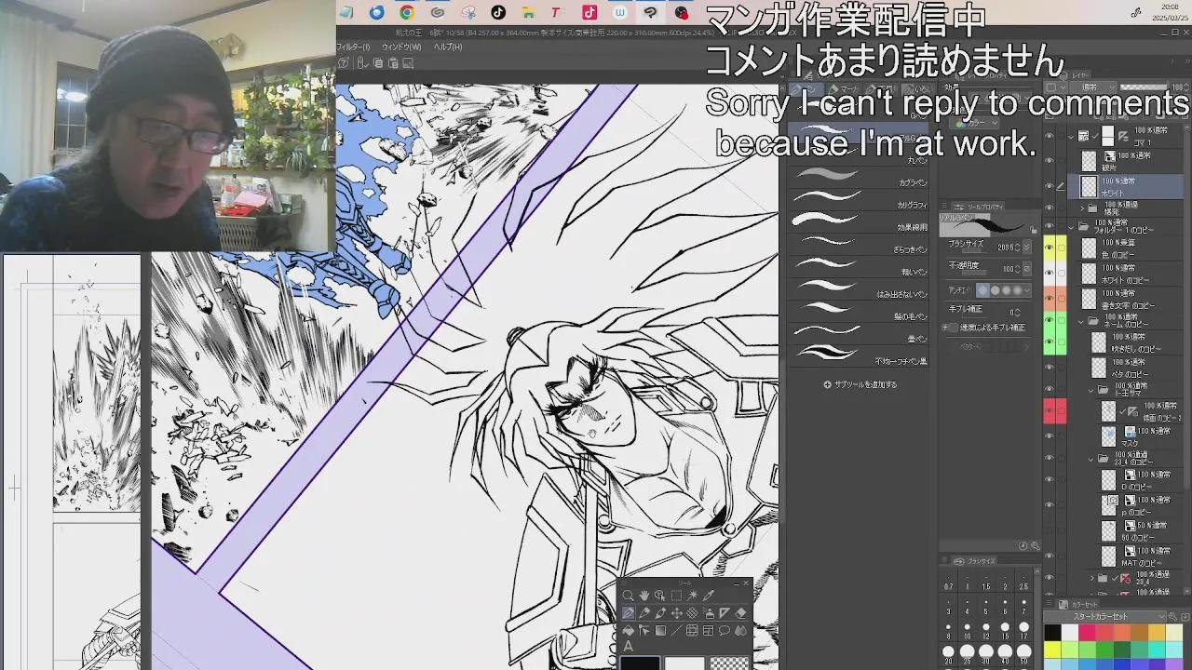
Task: Choose the カリグラフィ sub tool
Action: pyautogui.click(x=859, y=197)
